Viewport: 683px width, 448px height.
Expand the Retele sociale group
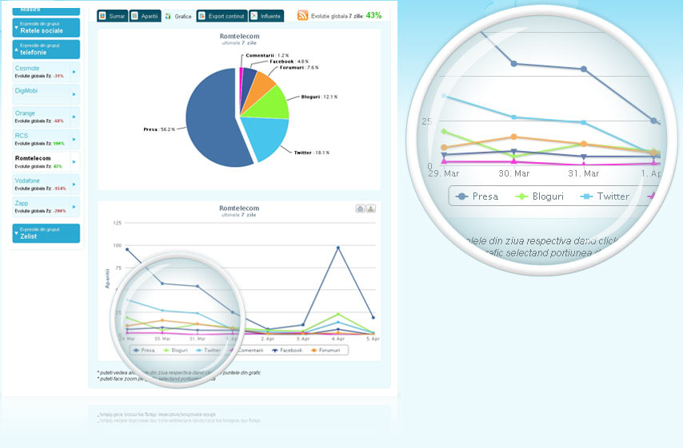tap(46, 27)
